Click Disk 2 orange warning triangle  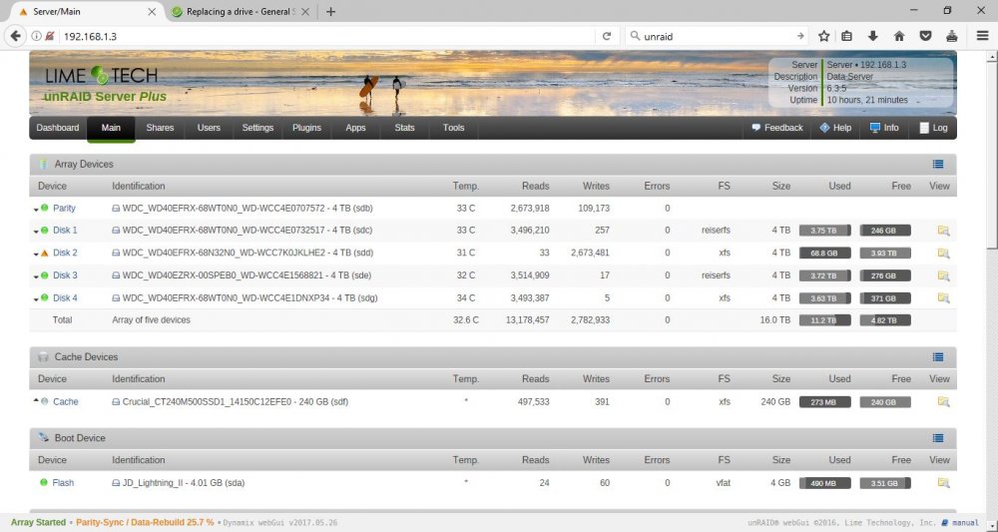pyautogui.click(x=45, y=253)
